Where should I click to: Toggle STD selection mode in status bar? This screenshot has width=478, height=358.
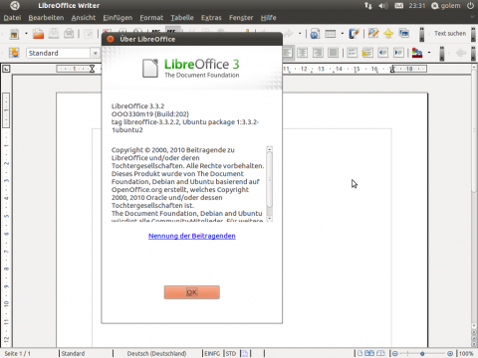click(231, 353)
